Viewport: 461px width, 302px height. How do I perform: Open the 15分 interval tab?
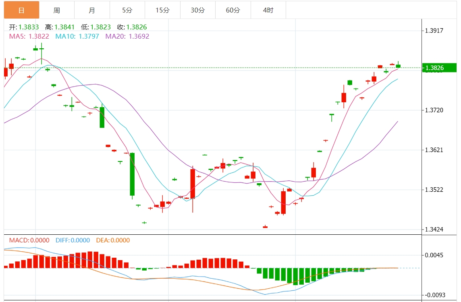coord(162,10)
